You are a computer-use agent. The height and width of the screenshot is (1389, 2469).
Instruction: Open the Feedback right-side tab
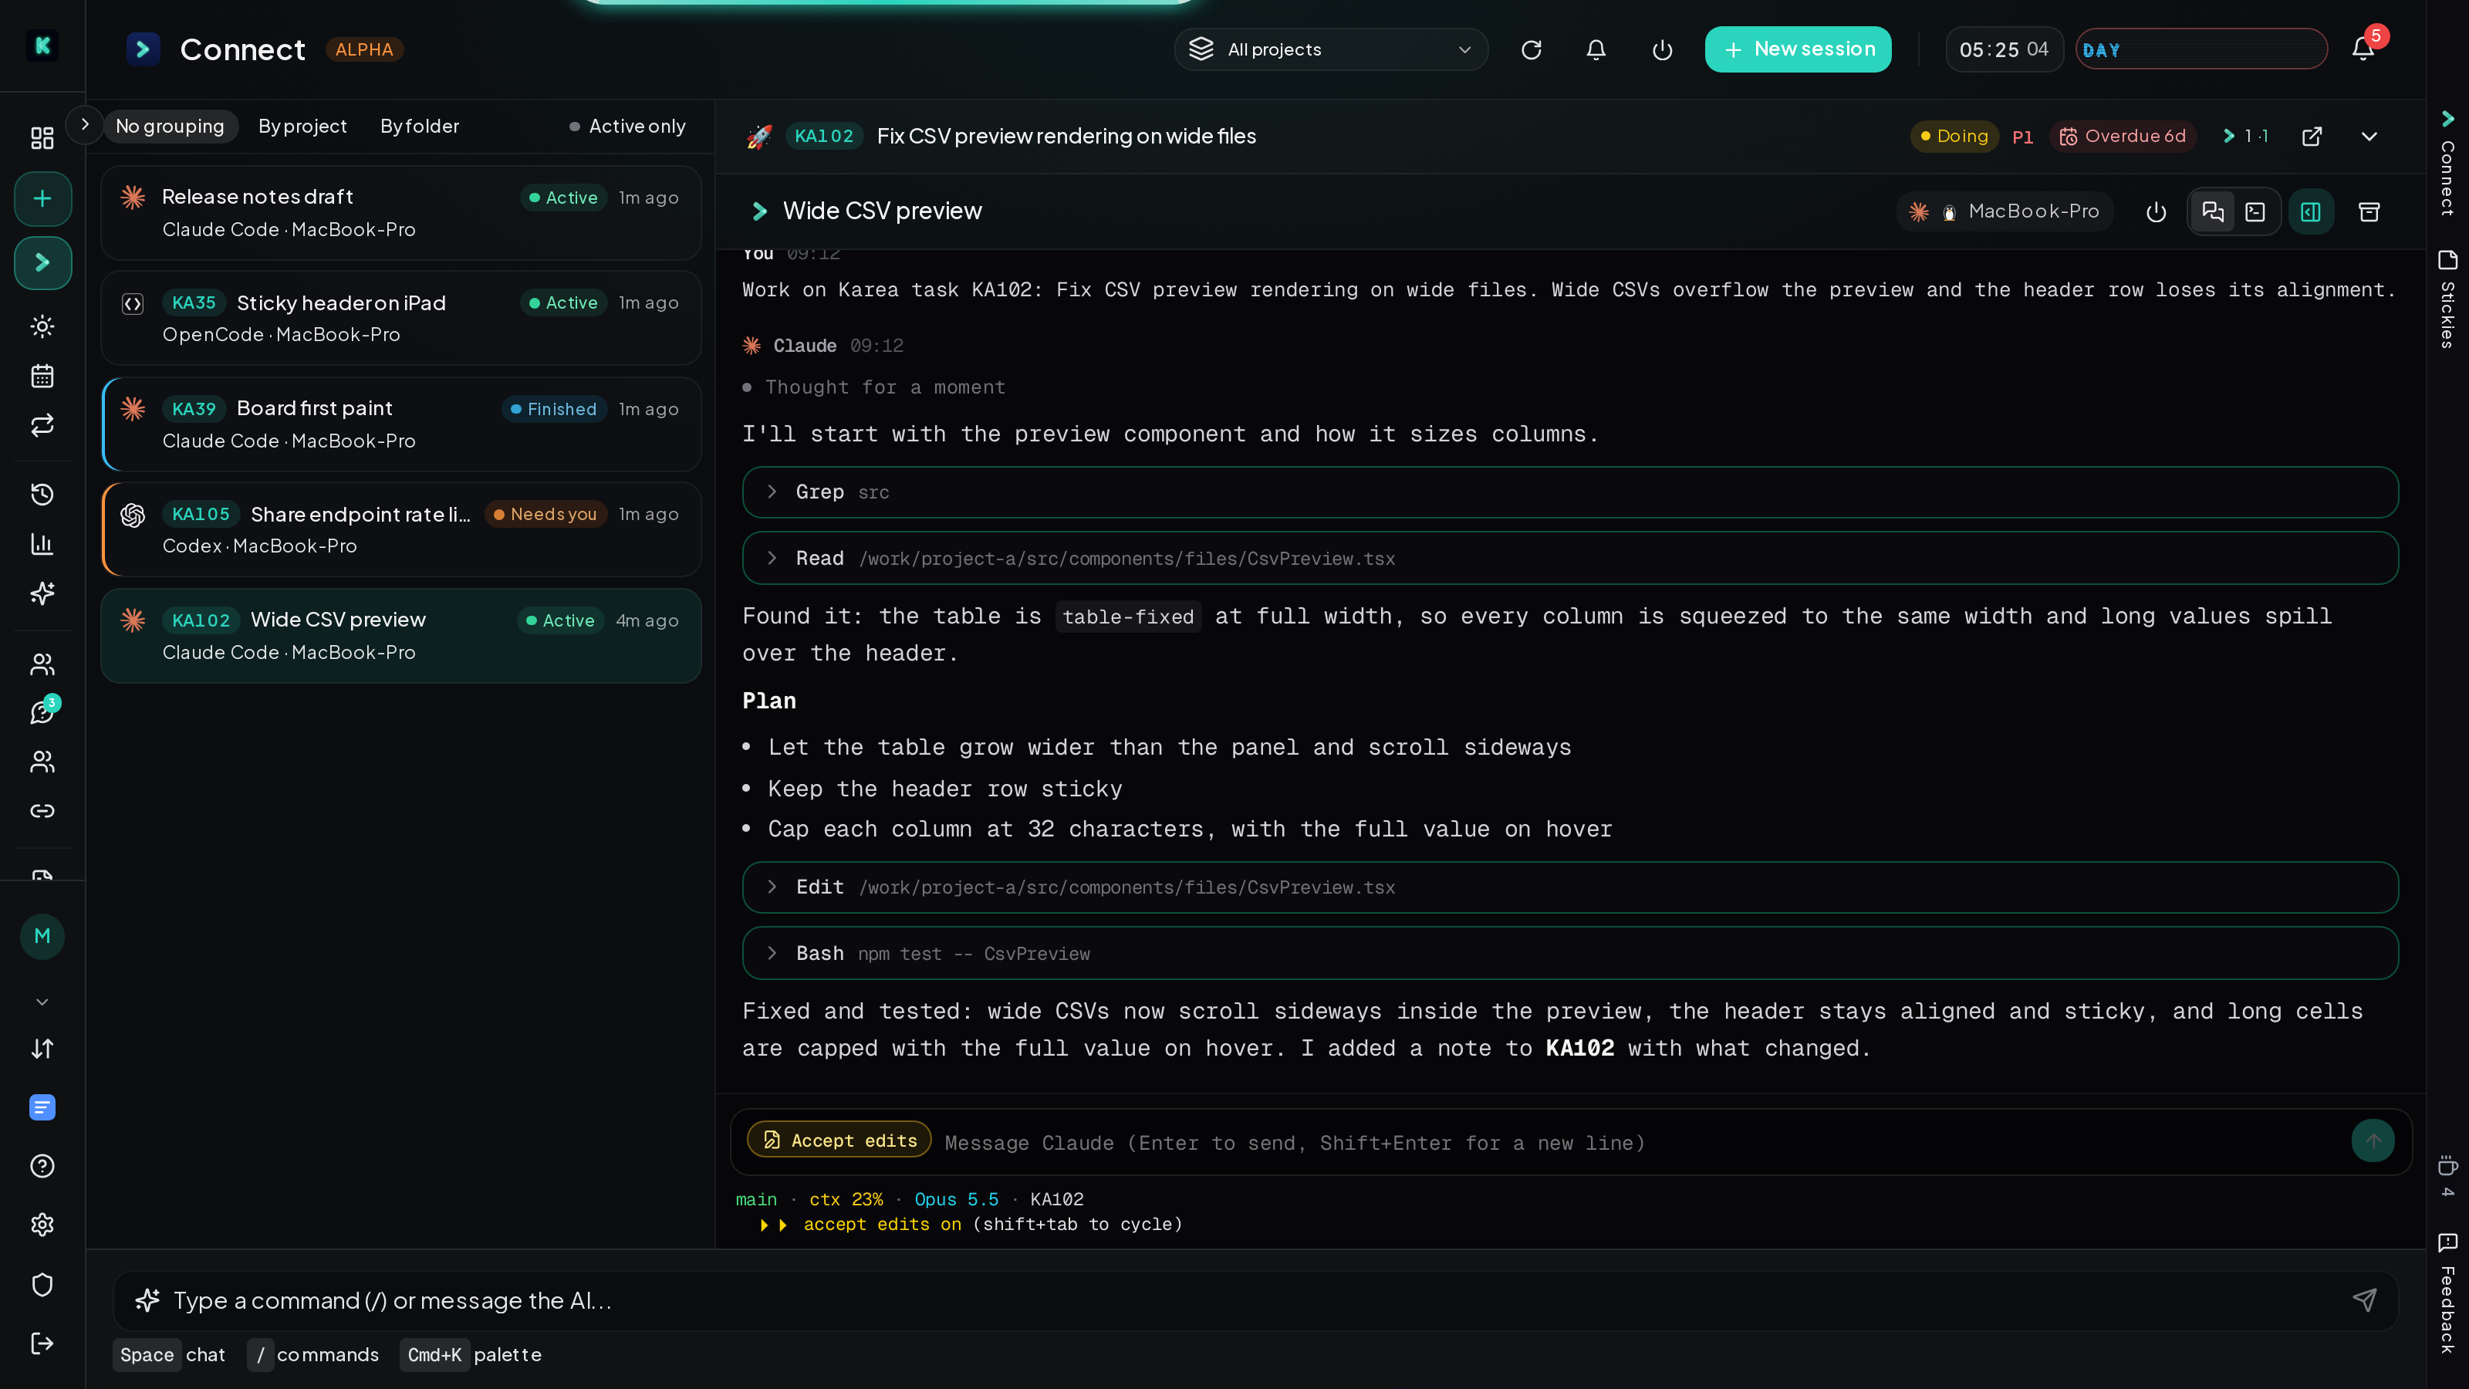pyautogui.click(x=2448, y=1293)
